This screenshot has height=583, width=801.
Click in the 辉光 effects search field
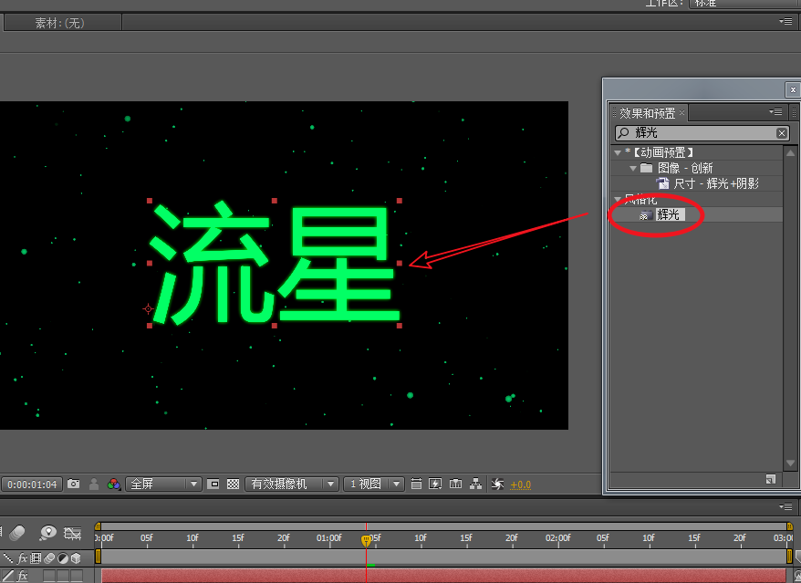click(x=702, y=133)
